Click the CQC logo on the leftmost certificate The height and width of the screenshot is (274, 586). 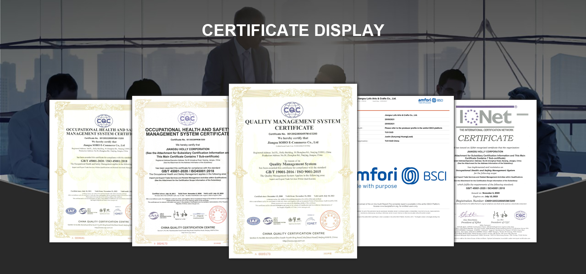[x=104, y=121]
